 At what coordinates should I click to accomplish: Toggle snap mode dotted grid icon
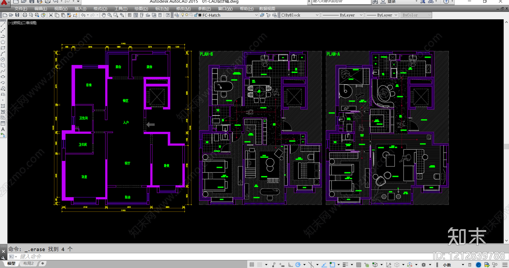[x=260, y=265]
